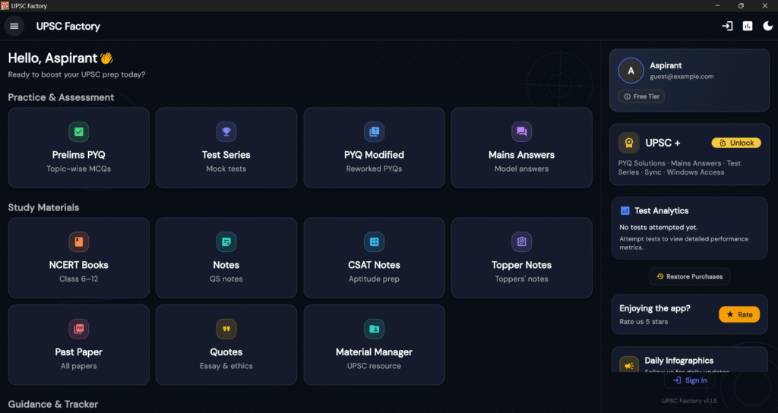Image resolution: width=778 pixels, height=413 pixels.
Task: Click the 'No tests attempted yet.' text
Action: pyautogui.click(x=659, y=227)
